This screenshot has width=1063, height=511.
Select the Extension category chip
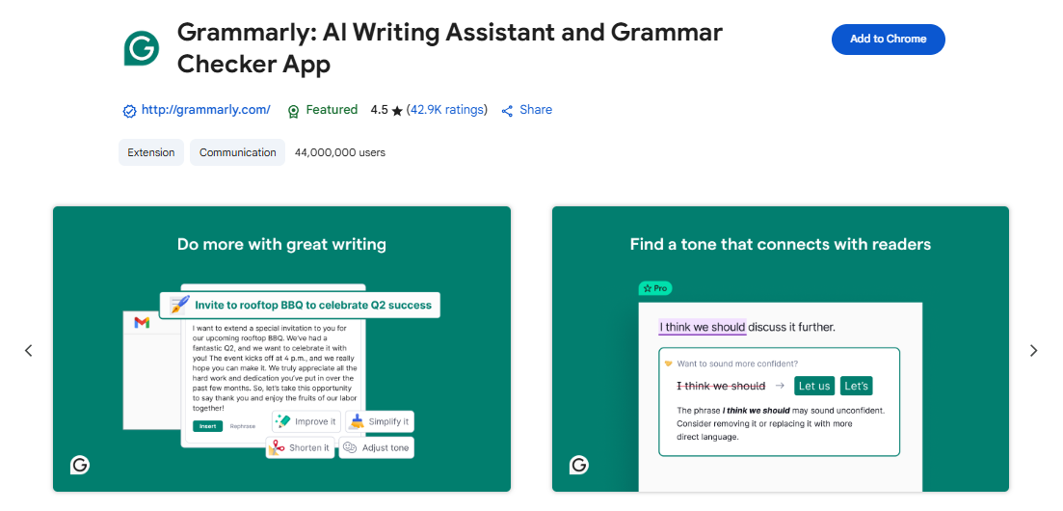point(151,152)
